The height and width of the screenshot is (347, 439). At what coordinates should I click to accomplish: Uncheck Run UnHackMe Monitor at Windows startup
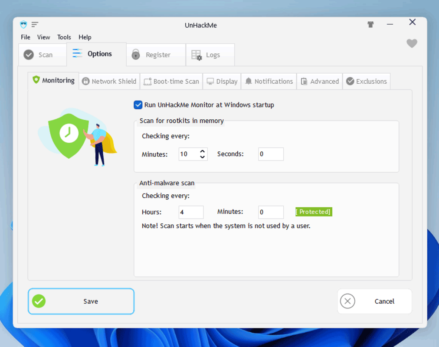[138, 105]
